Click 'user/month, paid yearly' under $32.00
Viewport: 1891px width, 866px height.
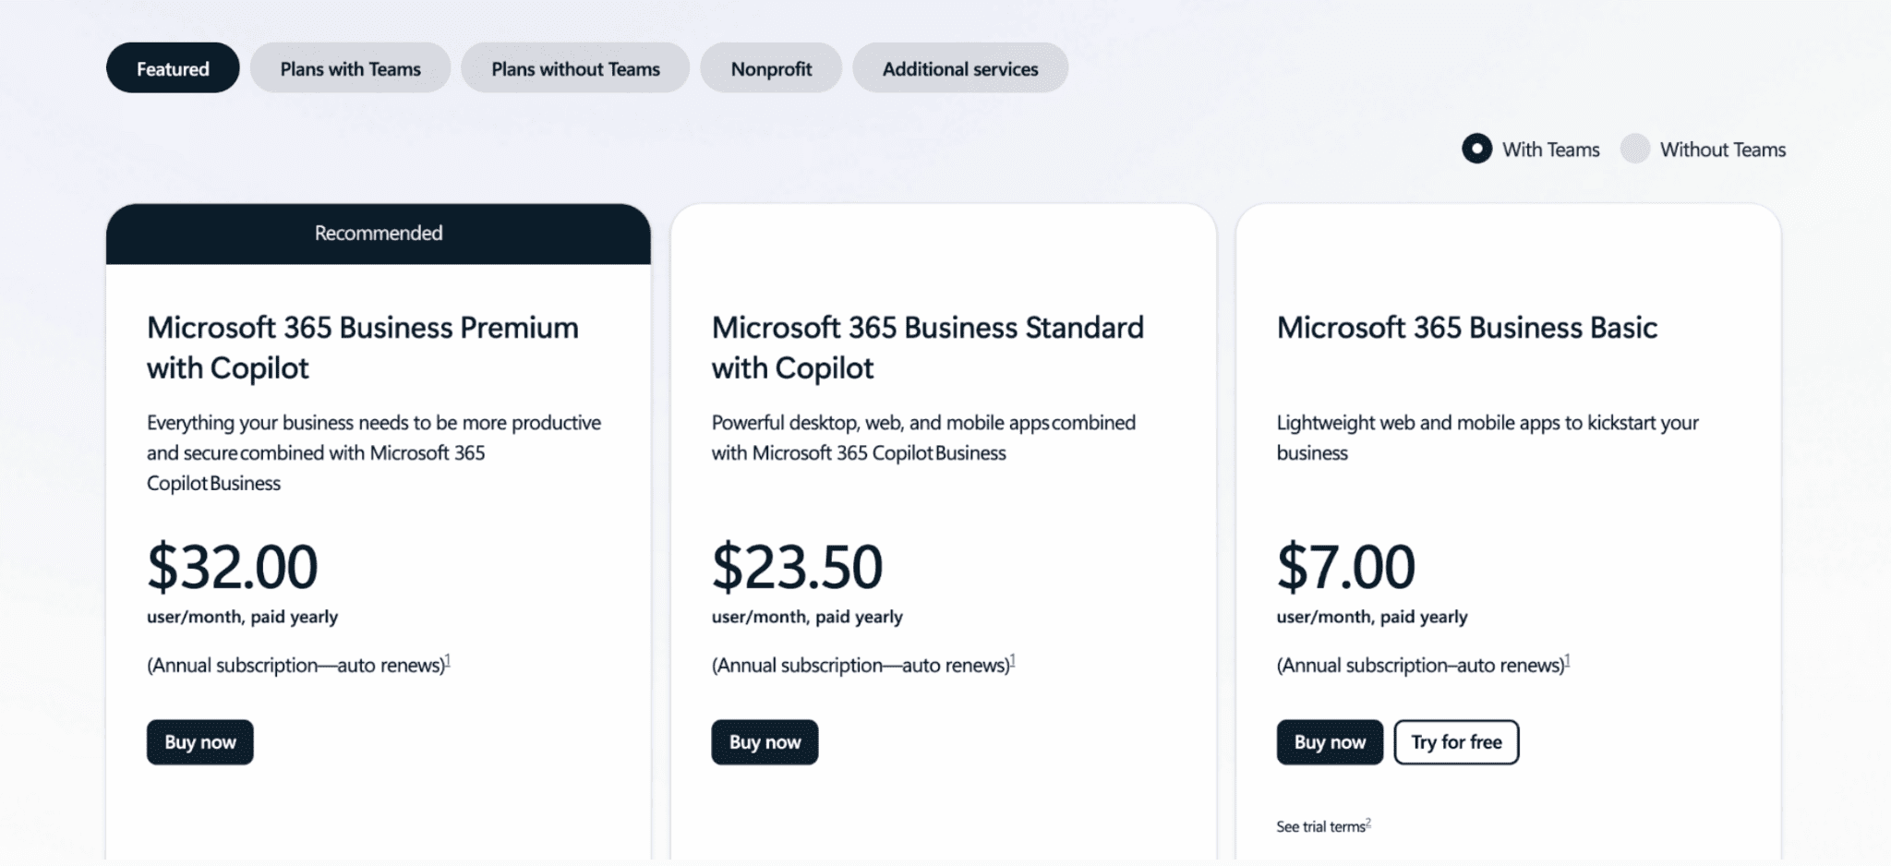click(x=242, y=617)
